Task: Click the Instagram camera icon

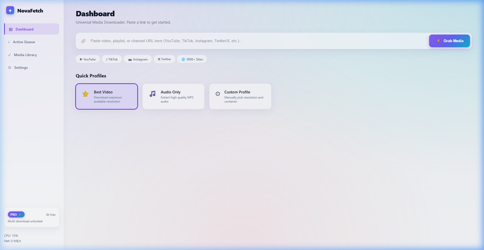Action: [130, 59]
